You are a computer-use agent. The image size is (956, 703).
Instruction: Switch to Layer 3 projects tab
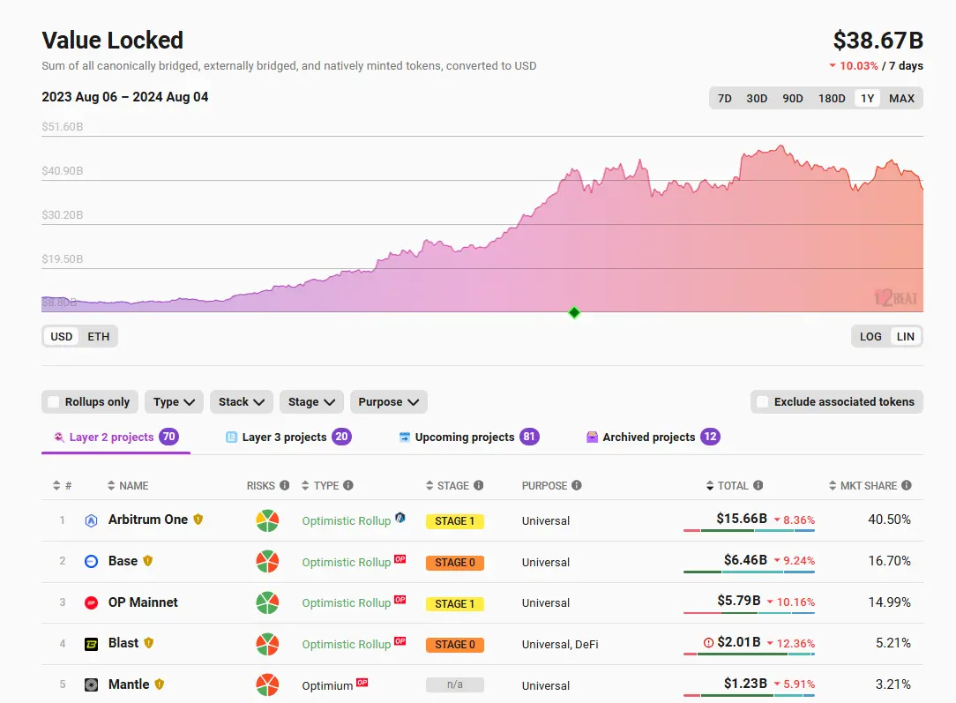pyautogui.click(x=288, y=438)
